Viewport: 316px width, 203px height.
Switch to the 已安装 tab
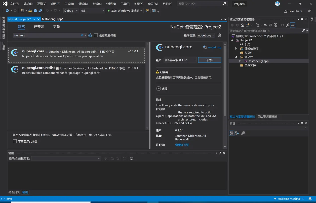tap(39, 27)
